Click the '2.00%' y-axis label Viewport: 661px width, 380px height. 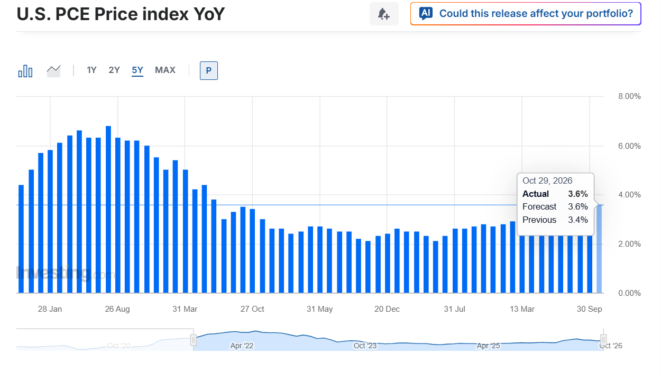(x=629, y=244)
